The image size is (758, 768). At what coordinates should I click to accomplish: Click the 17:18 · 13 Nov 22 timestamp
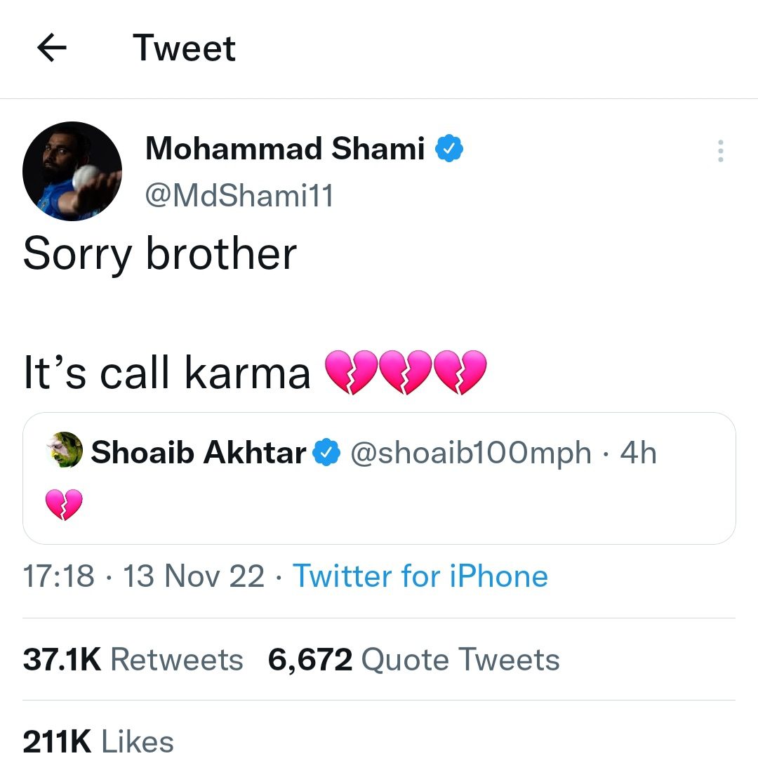tap(144, 576)
